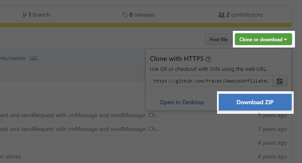The height and width of the screenshot is (163, 302).
Task: View the 0 releases page
Action: pyautogui.click(x=138, y=15)
